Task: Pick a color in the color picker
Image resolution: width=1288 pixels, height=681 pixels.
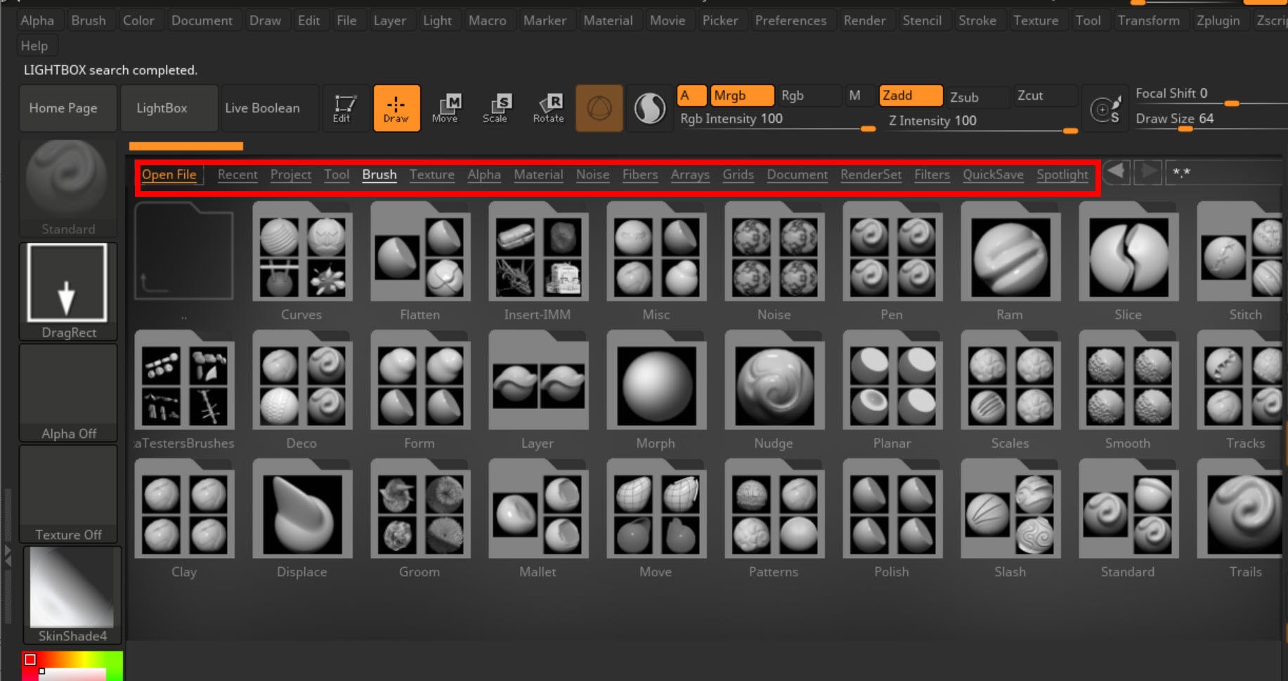Action: coord(72,666)
